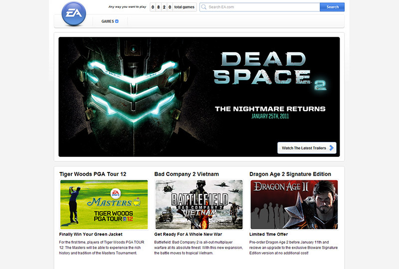399x269 pixels.
Task: Click Watch The Latest Trailers button
Action: 307,148
